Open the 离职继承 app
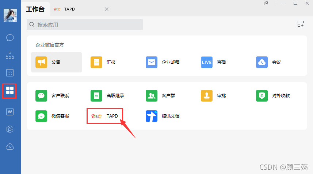 click(x=107, y=96)
